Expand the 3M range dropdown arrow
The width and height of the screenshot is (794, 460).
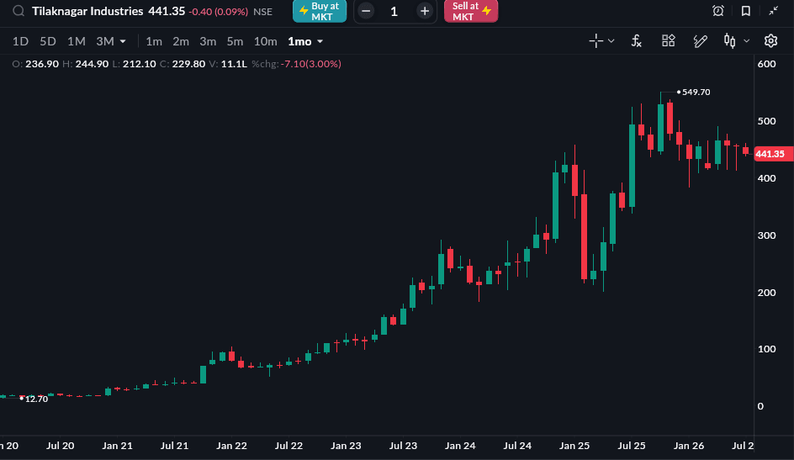(x=123, y=41)
